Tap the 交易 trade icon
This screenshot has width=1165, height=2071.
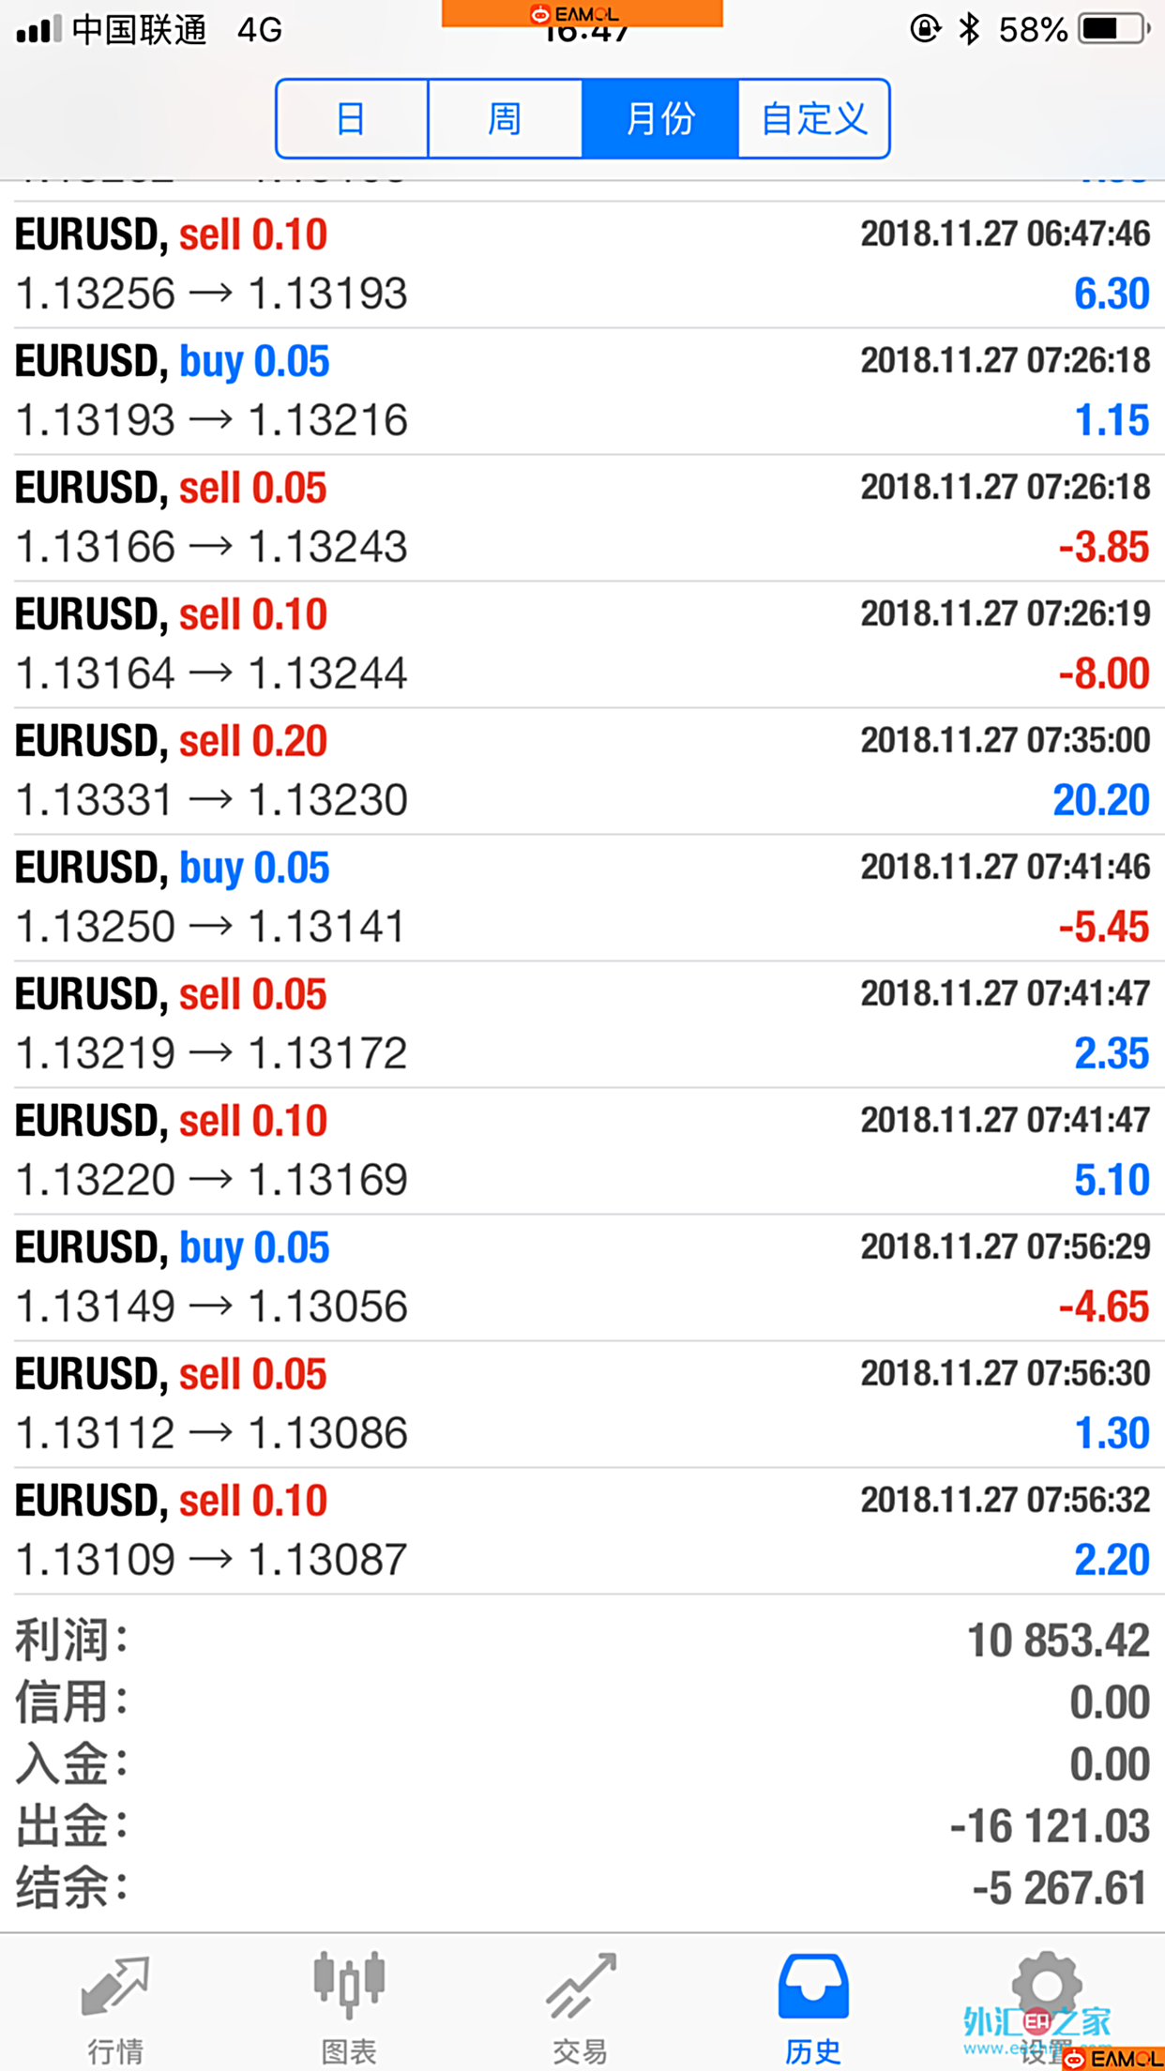click(581, 1988)
